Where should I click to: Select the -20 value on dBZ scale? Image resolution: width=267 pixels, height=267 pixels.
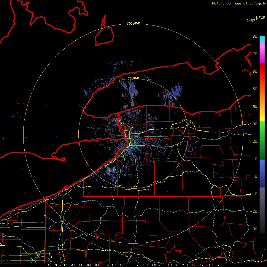[254, 212]
